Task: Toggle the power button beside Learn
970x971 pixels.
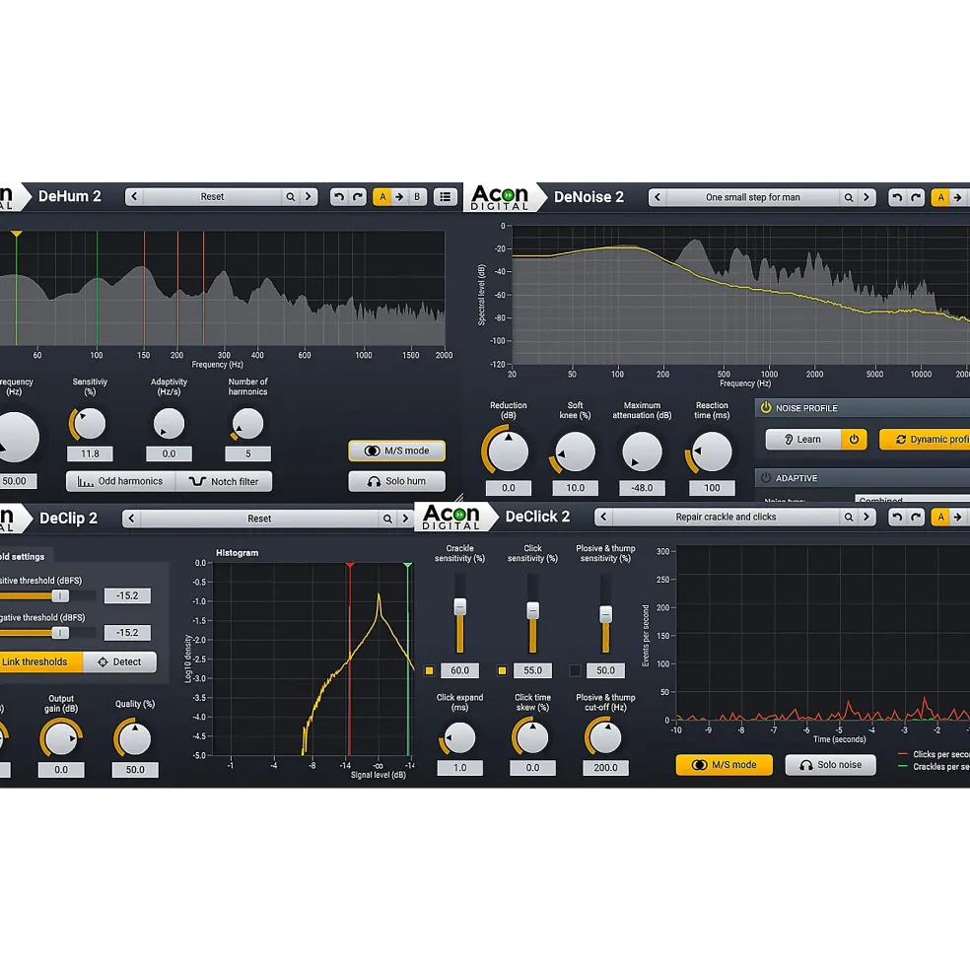Action: pos(854,439)
